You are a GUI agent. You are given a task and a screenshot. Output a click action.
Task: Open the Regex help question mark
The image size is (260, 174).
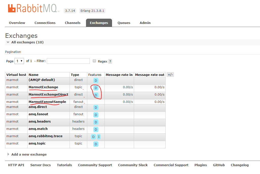click(110, 61)
